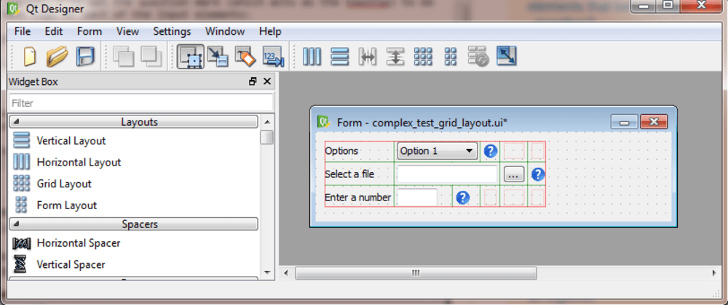Click the Enter a number label

coord(358,198)
